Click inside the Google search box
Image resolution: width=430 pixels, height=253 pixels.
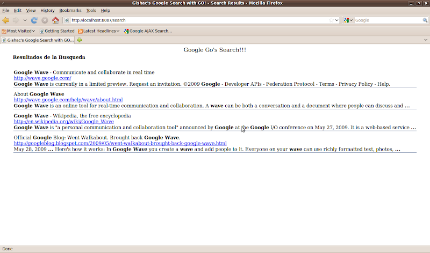click(x=388, y=20)
